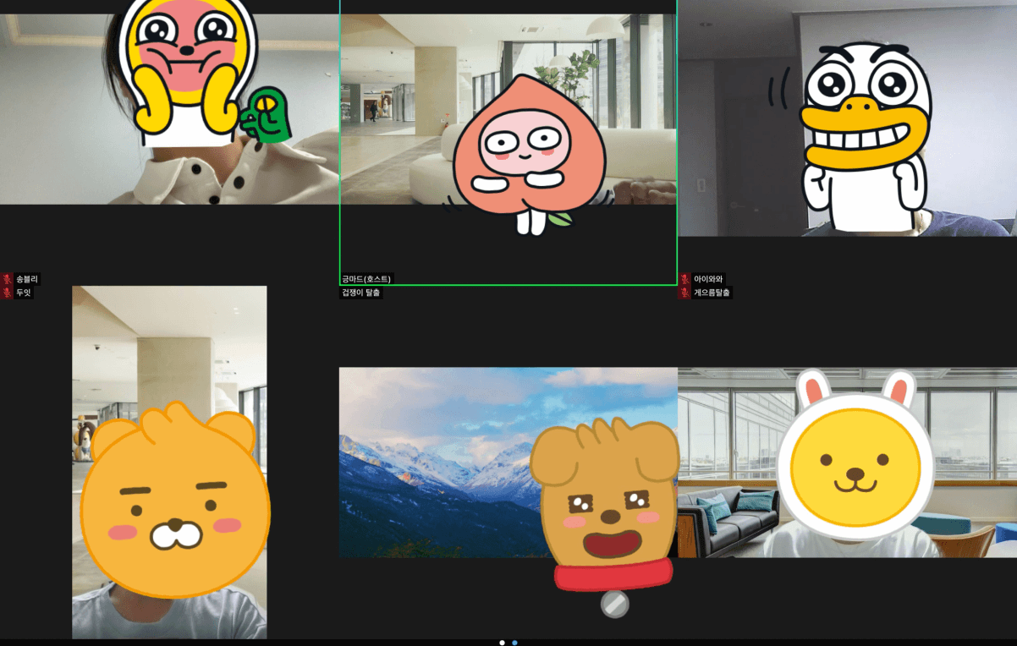Select the 송블리 participant name label
1017x646 pixels.
click(27, 279)
